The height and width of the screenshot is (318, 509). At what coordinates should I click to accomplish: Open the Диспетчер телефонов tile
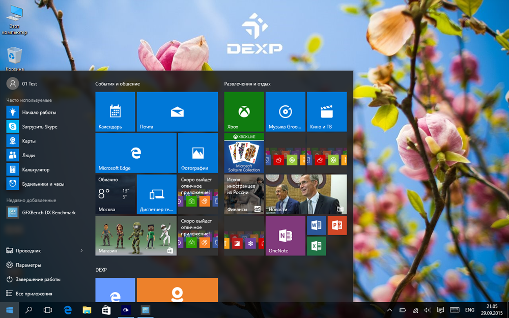pyautogui.click(x=156, y=194)
